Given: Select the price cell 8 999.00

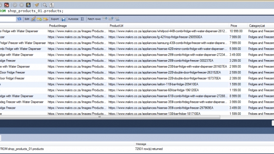Looking at the screenshot, I should (x=238, y=96).
